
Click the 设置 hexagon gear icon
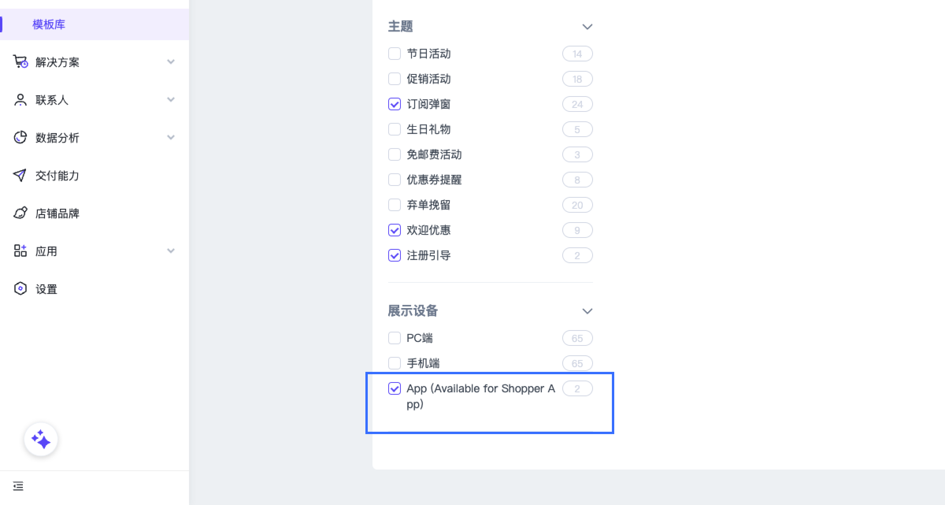coord(20,289)
